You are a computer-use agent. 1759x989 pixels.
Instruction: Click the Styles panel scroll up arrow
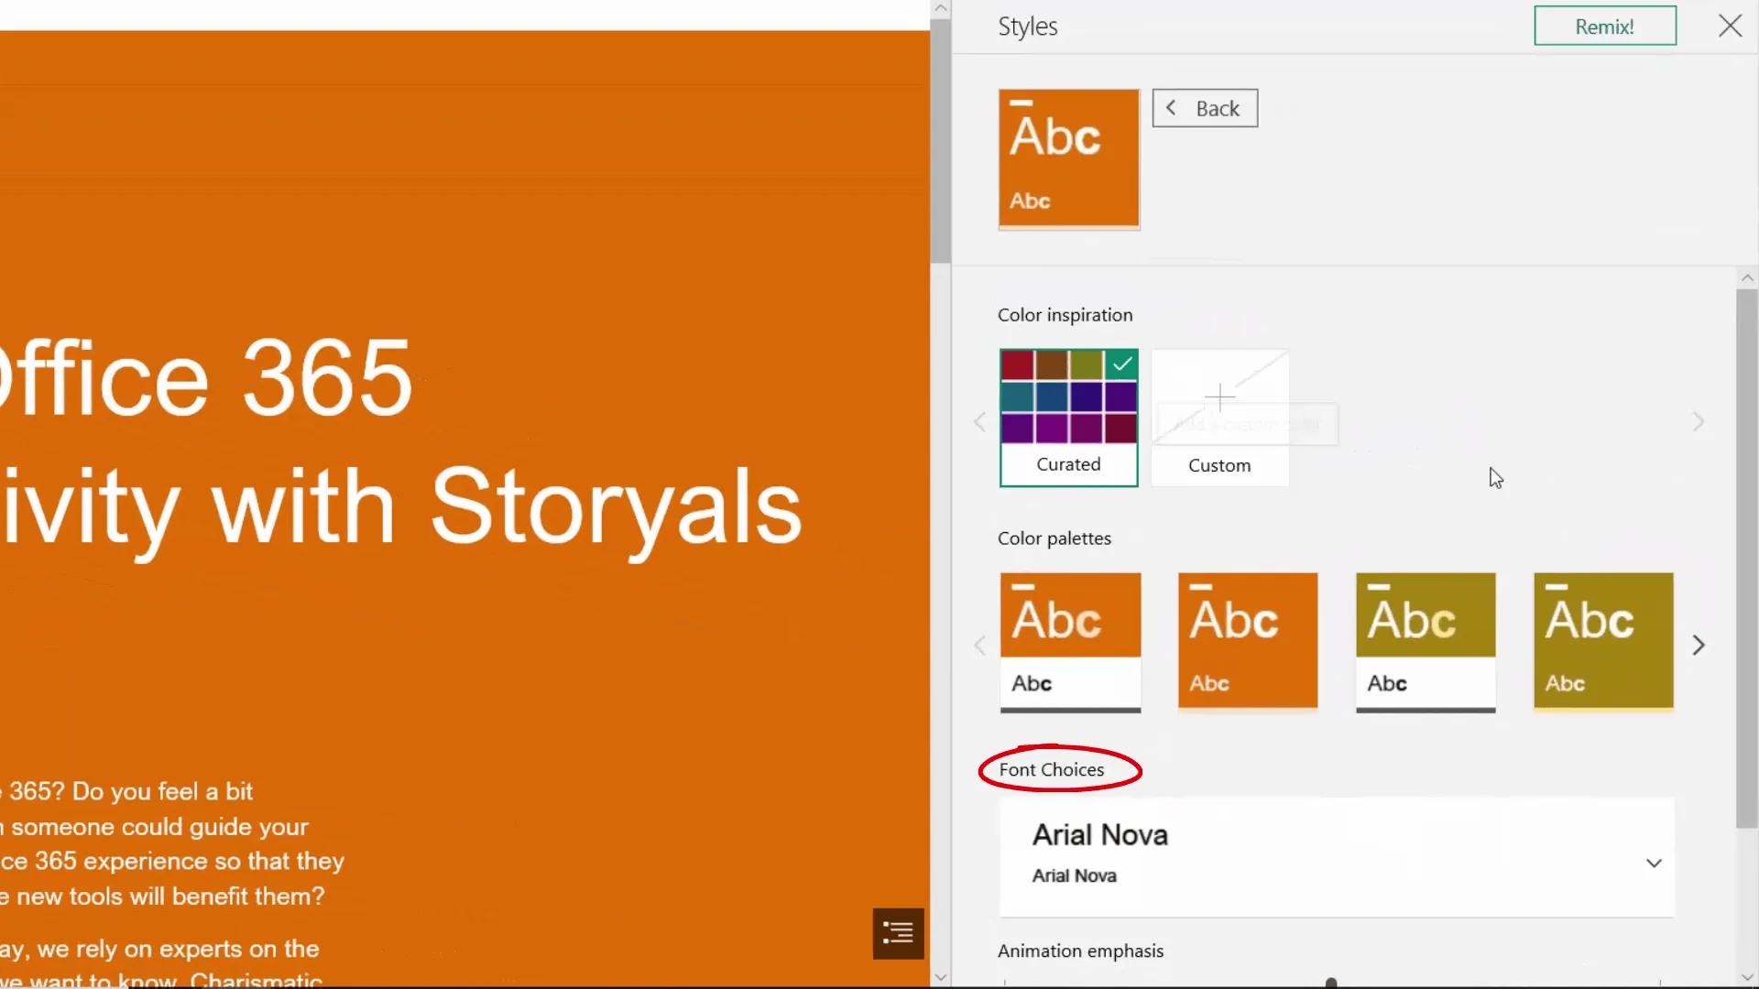click(x=1746, y=277)
